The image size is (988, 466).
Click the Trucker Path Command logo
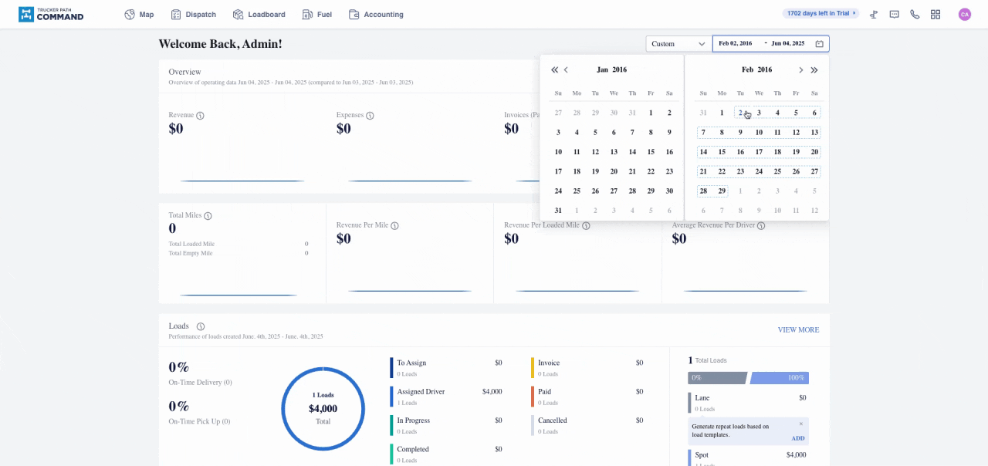point(51,15)
